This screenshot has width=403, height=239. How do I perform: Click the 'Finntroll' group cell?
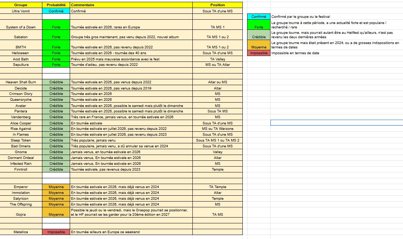(21, 169)
